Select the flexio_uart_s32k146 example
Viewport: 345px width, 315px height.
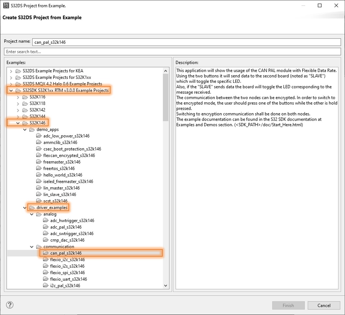[68, 279]
